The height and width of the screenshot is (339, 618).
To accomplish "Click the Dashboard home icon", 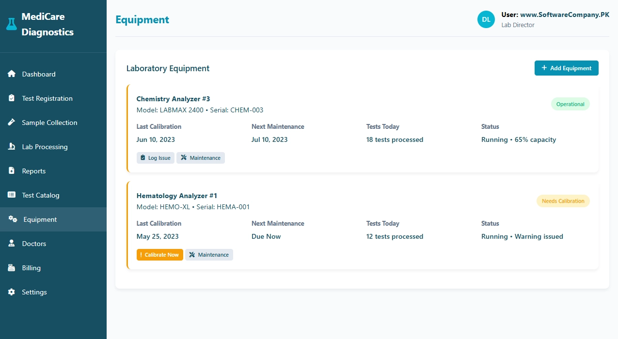I will tap(12, 74).
